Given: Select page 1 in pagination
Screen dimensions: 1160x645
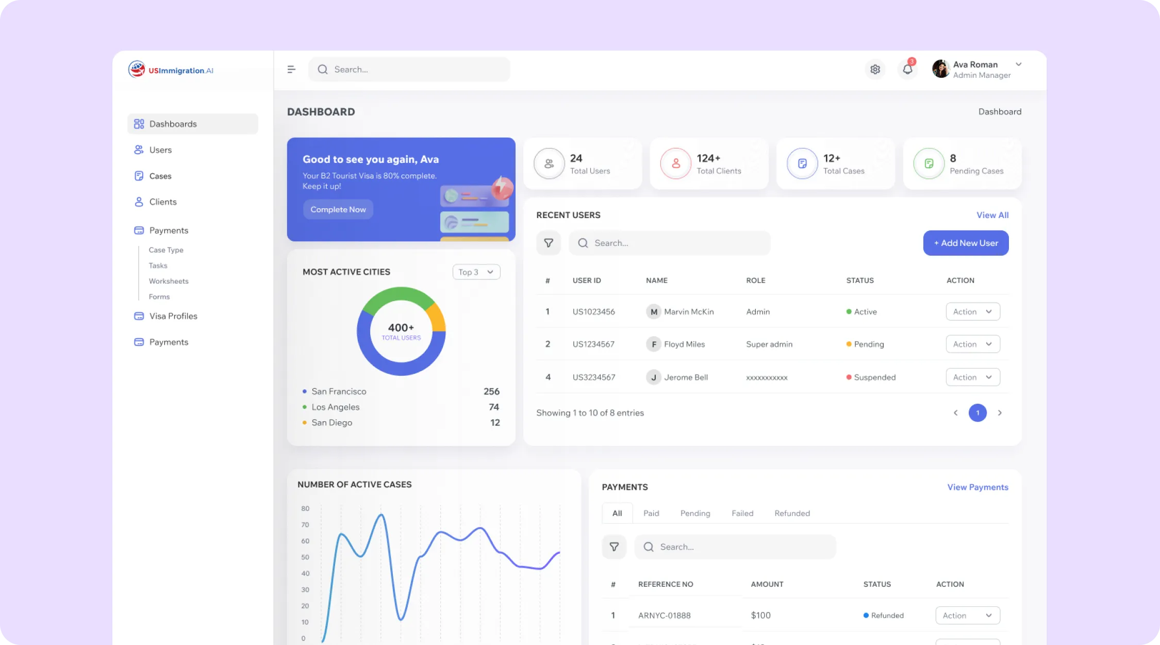Looking at the screenshot, I should pos(977,412).
